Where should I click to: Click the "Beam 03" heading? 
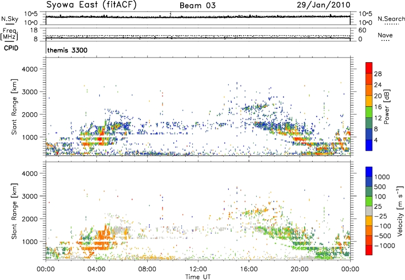point(197,6)
